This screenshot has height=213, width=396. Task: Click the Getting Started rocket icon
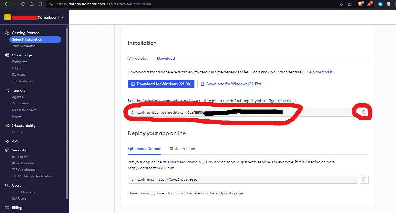[7, 33]
